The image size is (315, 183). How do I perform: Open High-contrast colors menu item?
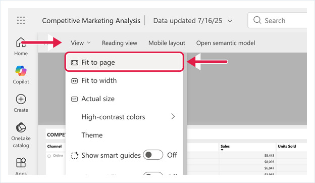pyautogui.click(x=124, y=117)
